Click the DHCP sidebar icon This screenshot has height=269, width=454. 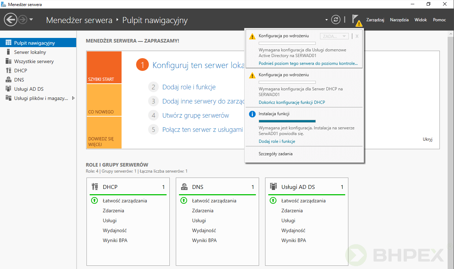coord(9,71)
